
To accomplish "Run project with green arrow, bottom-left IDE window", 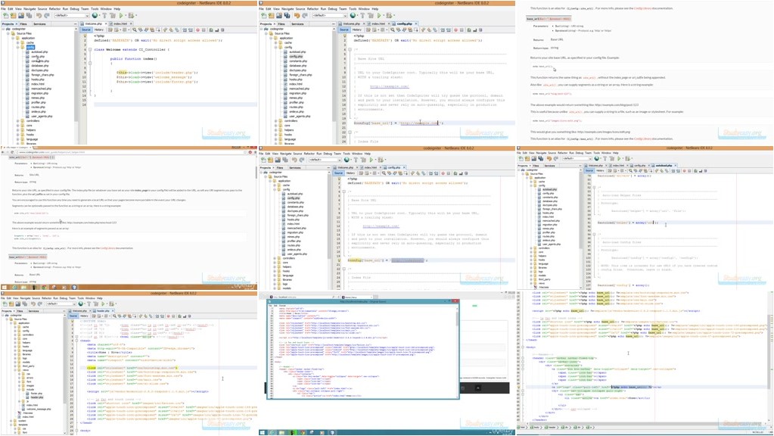I will (104, 304).
